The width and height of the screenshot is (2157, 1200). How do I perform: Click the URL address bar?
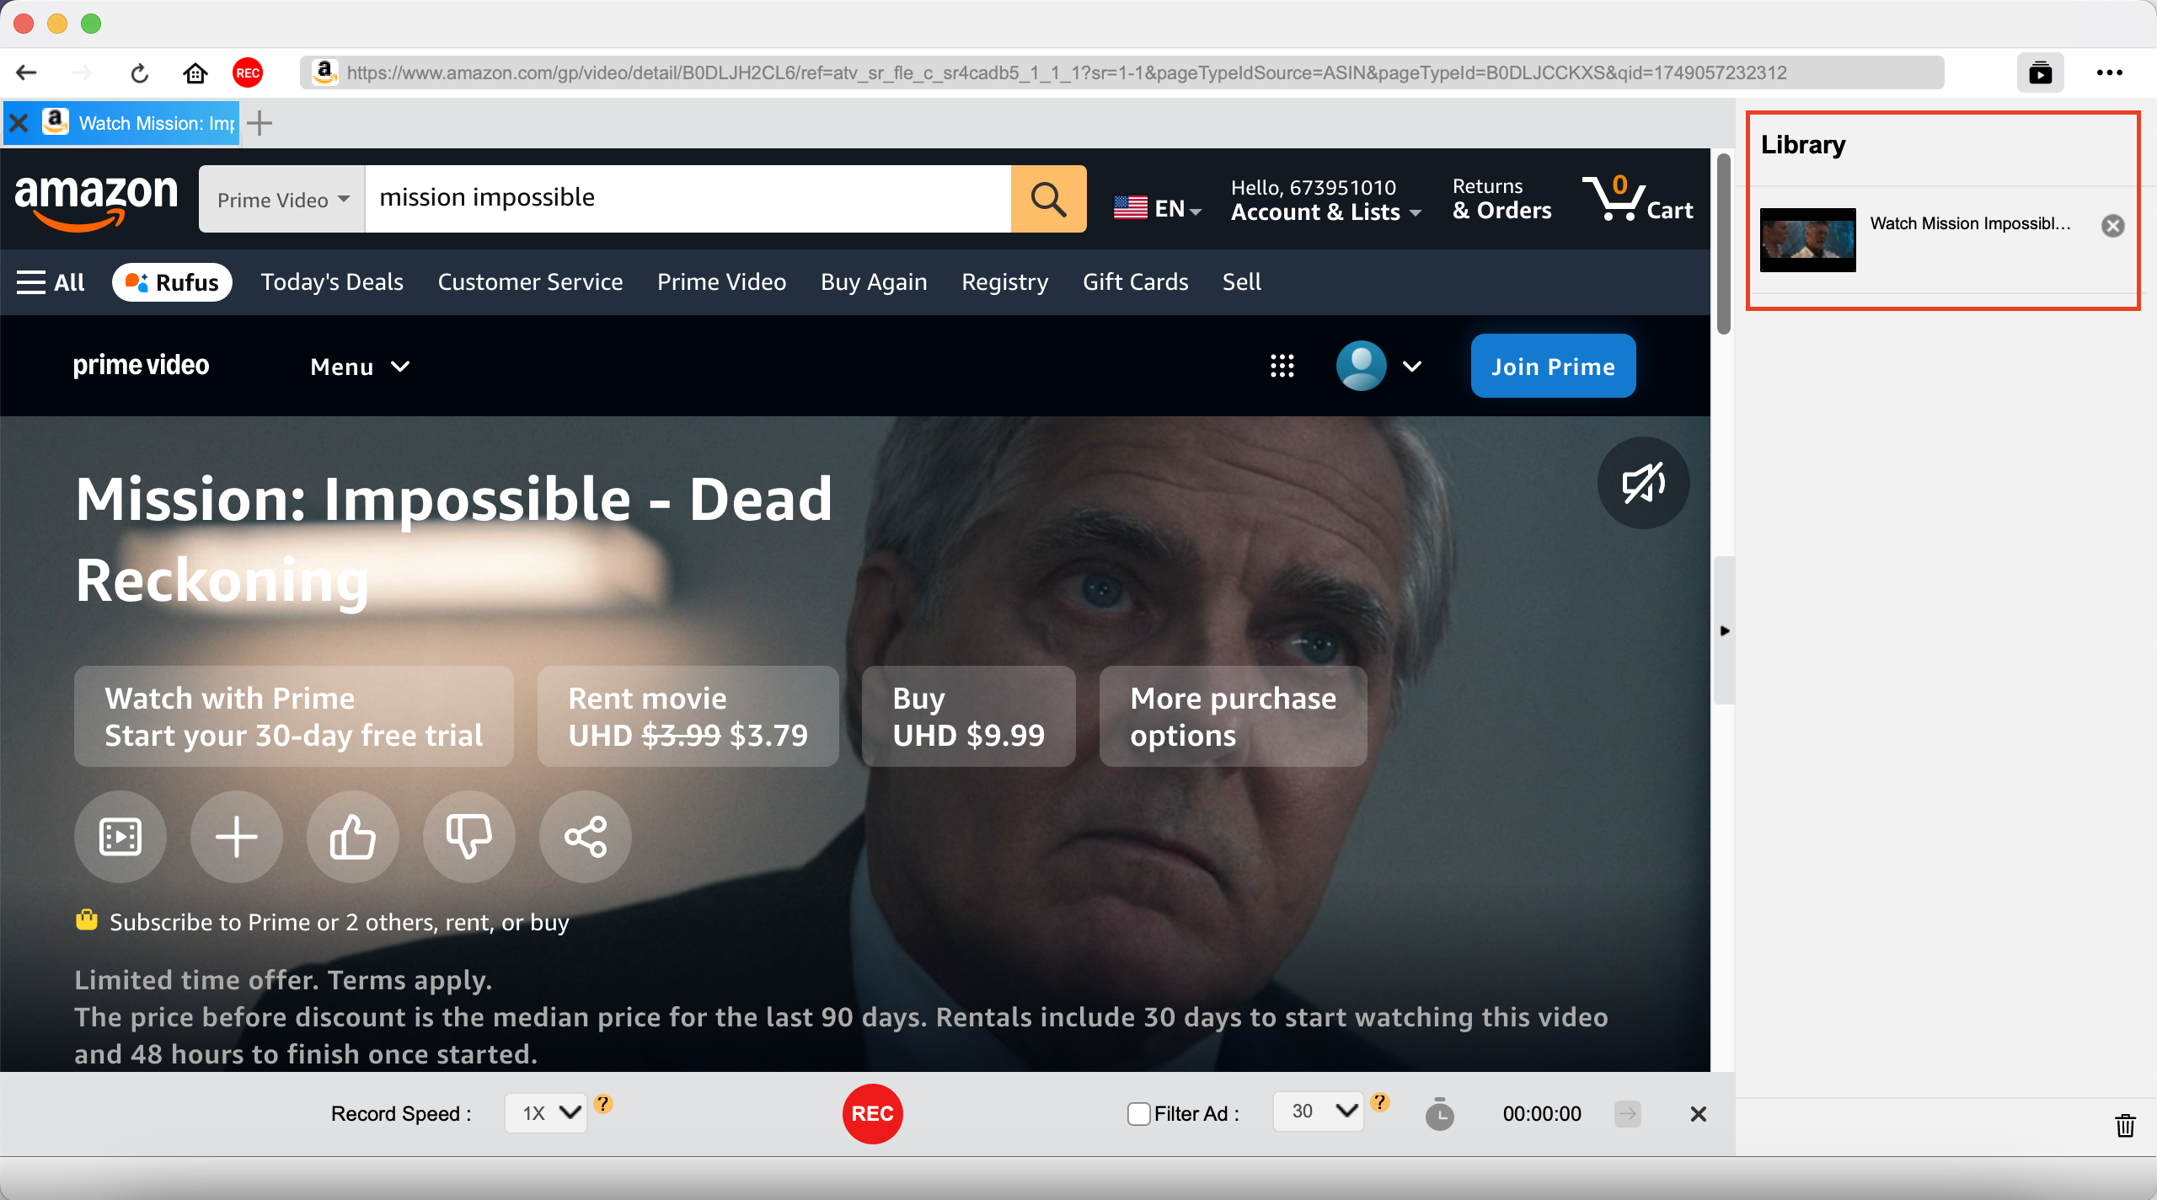coord(1122,72)
